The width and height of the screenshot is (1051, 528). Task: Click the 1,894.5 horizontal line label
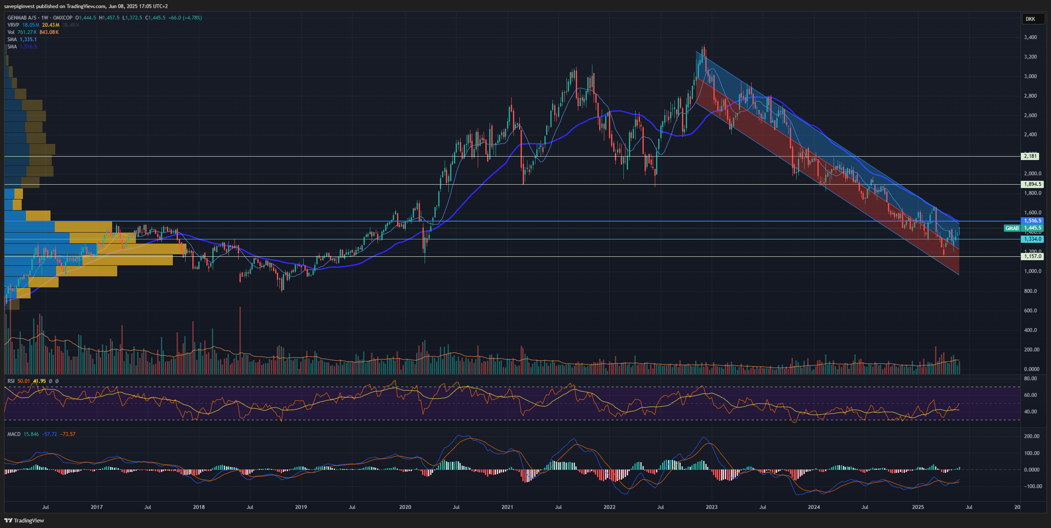1032,184
